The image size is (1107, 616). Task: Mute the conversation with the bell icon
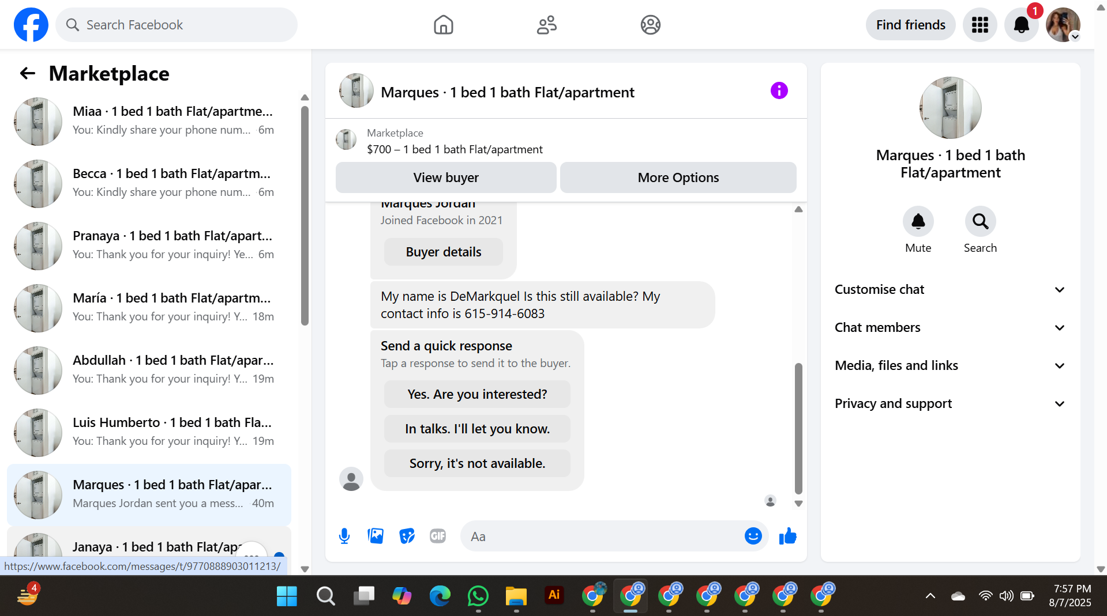(918, 221)
